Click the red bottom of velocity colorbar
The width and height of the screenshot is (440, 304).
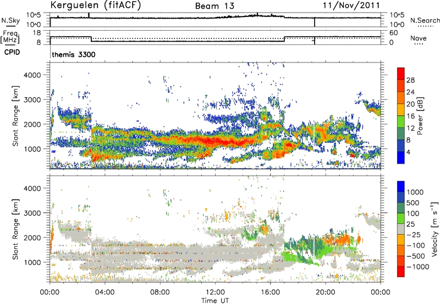401,272
